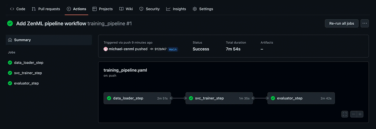
Task: Click 'Triggered via push 9 minutes ago' text
Action: (128, 42)
